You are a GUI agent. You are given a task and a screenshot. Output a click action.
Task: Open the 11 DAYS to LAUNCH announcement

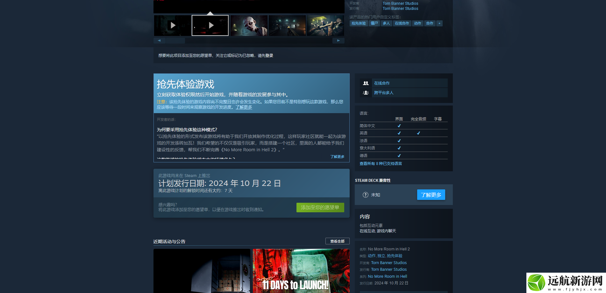(x=301, y=271)
